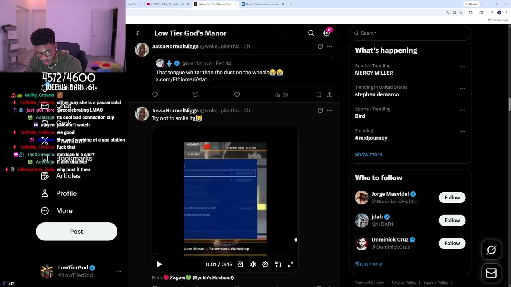Open video playback settings gear

(265, 265)
